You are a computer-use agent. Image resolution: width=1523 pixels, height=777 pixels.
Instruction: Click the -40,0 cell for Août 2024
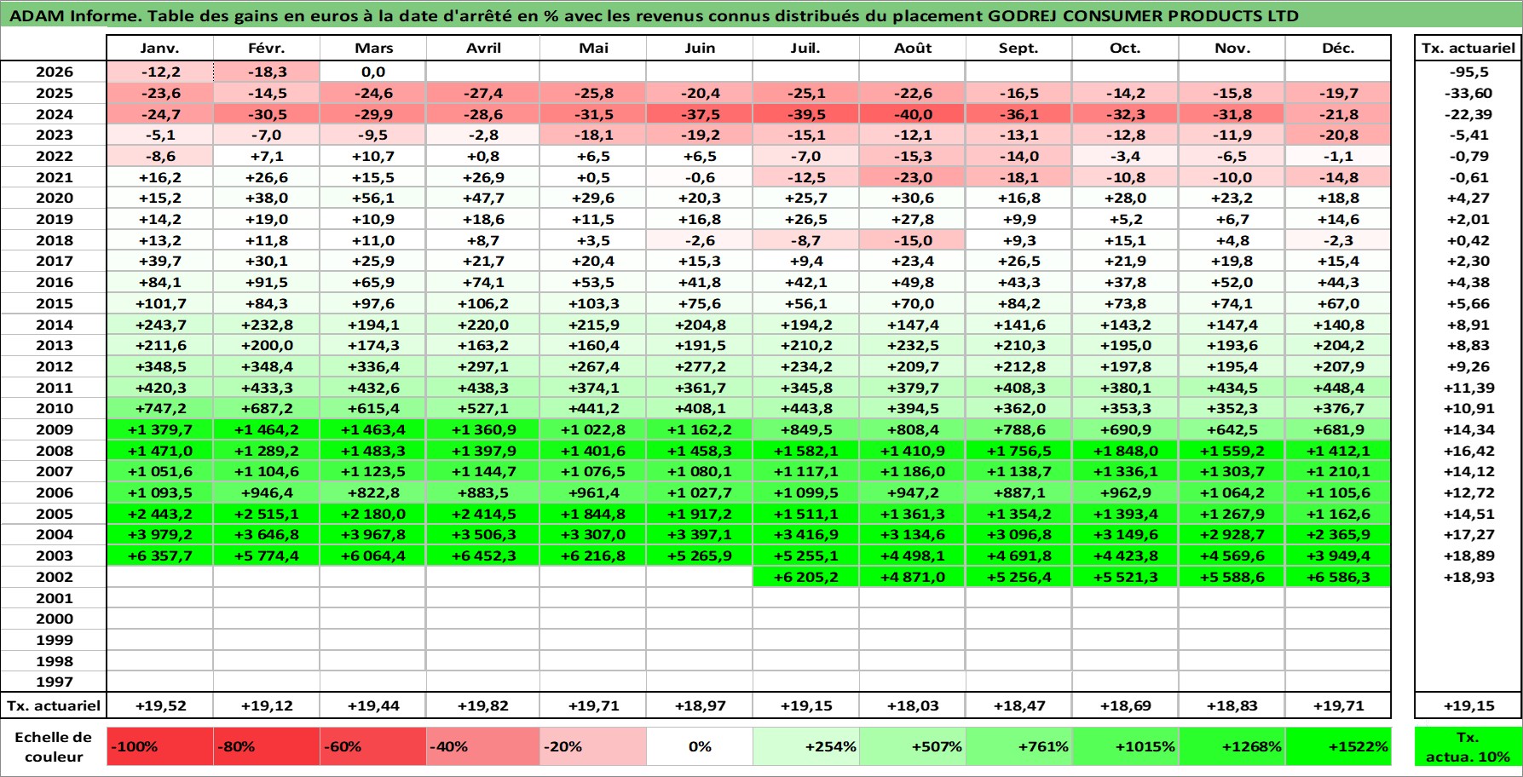(913, 114)
